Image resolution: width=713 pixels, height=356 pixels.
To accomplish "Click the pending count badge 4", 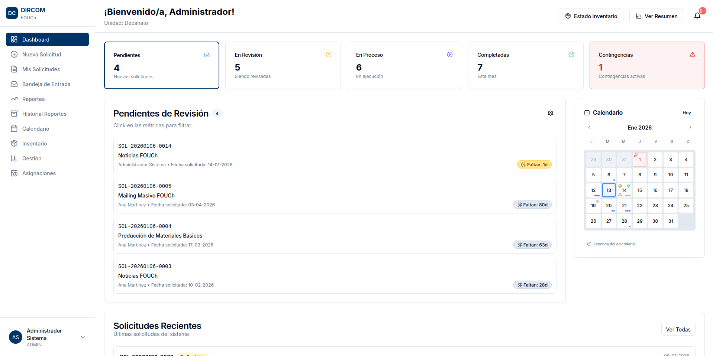I will 217,113.
